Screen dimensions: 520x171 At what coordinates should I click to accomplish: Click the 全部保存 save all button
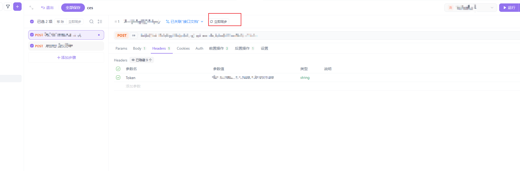pyautogui.click(x=73, y=8)
